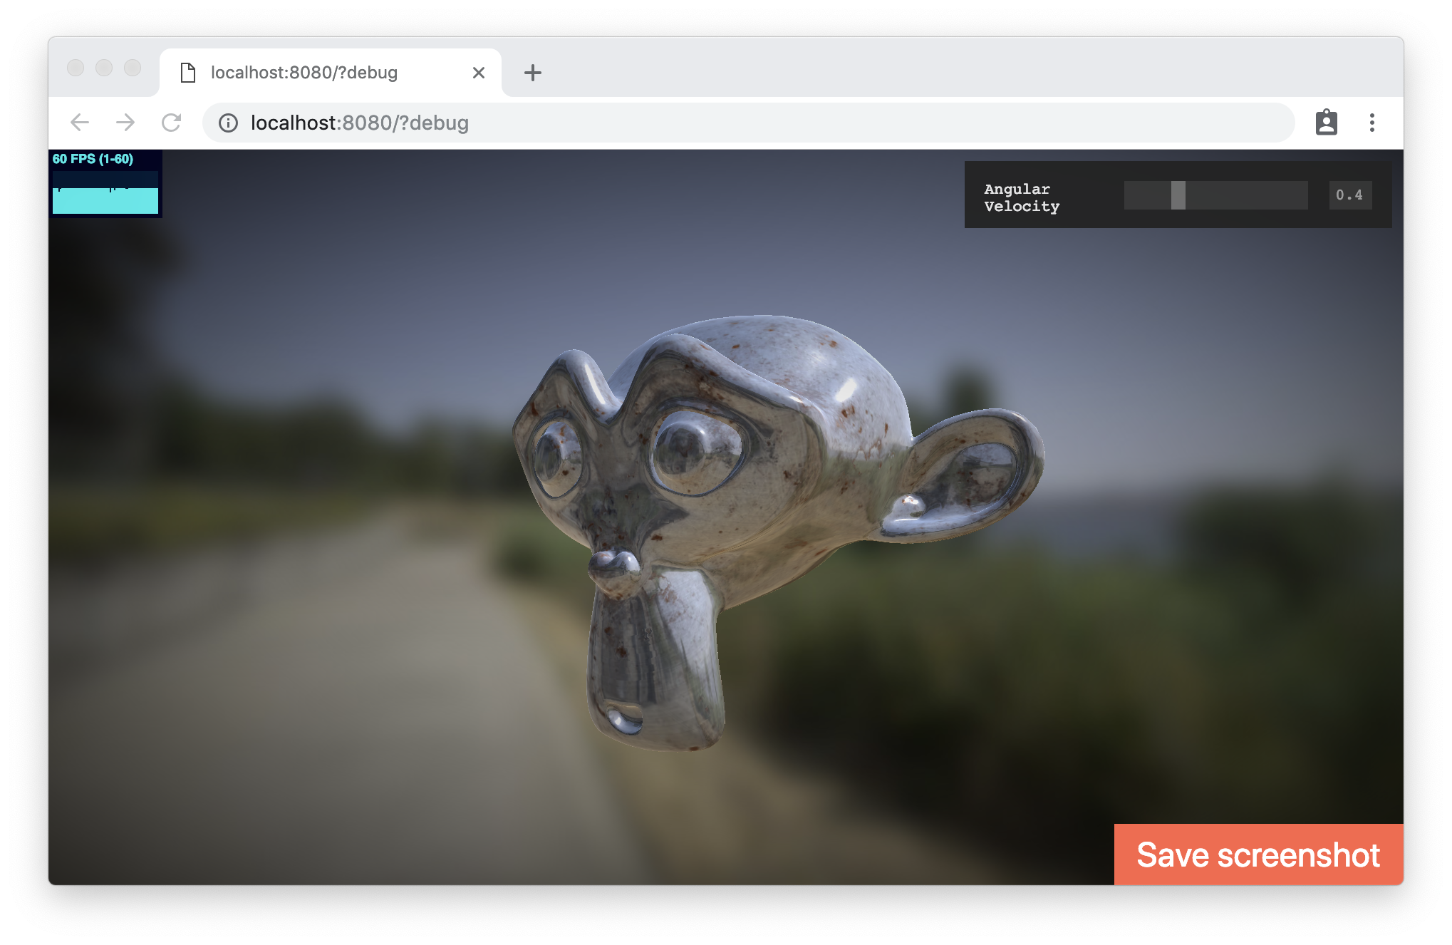Image resolution: width=1452 pixels, height=945 pixels.
Task: Click the Angular Velocity label
Action: click(1022, 197)
